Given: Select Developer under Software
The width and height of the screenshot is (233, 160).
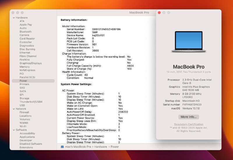Looking at the screenshot, I should (x=26, y=140).
